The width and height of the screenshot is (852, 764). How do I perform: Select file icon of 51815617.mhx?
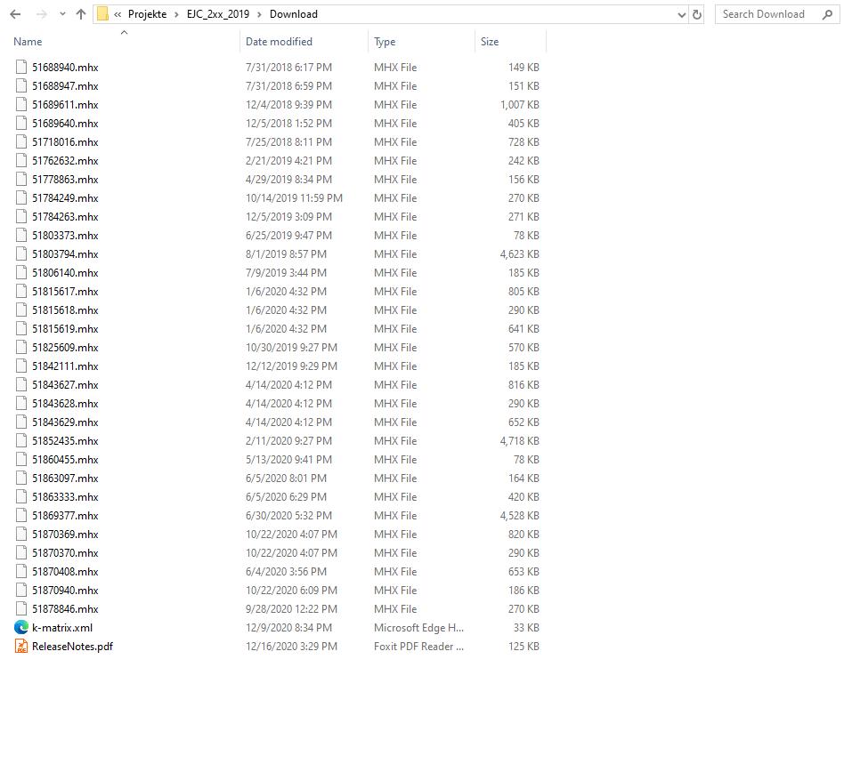tap(21, 292)
